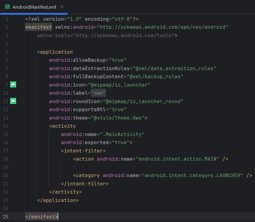Viewport: 255px width, 222px height.
Task: Click the schemas.android.com/apk/res/android URL
Action: (162, 27)
